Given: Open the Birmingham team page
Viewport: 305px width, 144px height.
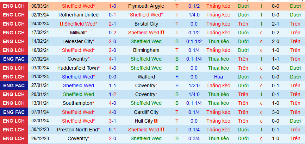Looking at the screenshot, I should click(146, 50).
